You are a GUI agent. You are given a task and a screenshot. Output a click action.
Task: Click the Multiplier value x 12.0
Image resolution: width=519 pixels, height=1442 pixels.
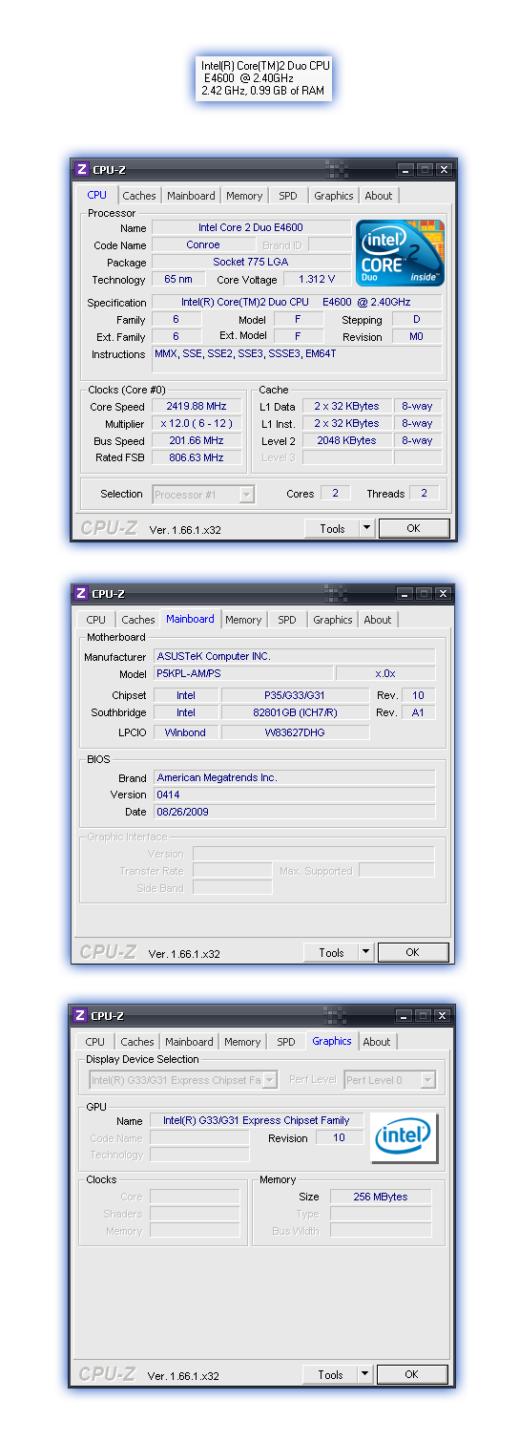[197, 423]
